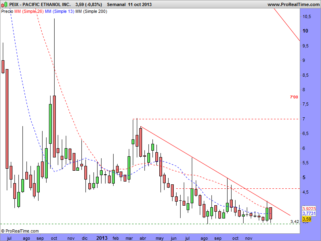Click the candlestick icon beside PEIX title

tap(4, 4)
